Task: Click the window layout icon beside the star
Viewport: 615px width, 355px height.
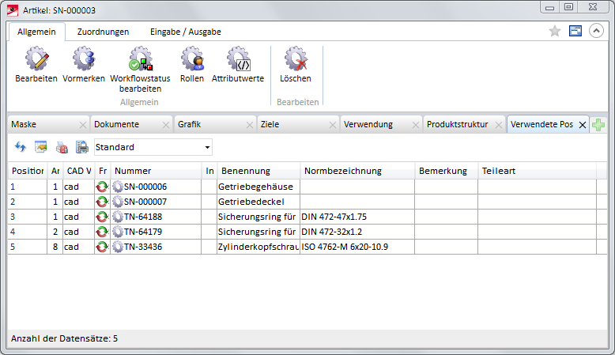Action: [575, 31]
